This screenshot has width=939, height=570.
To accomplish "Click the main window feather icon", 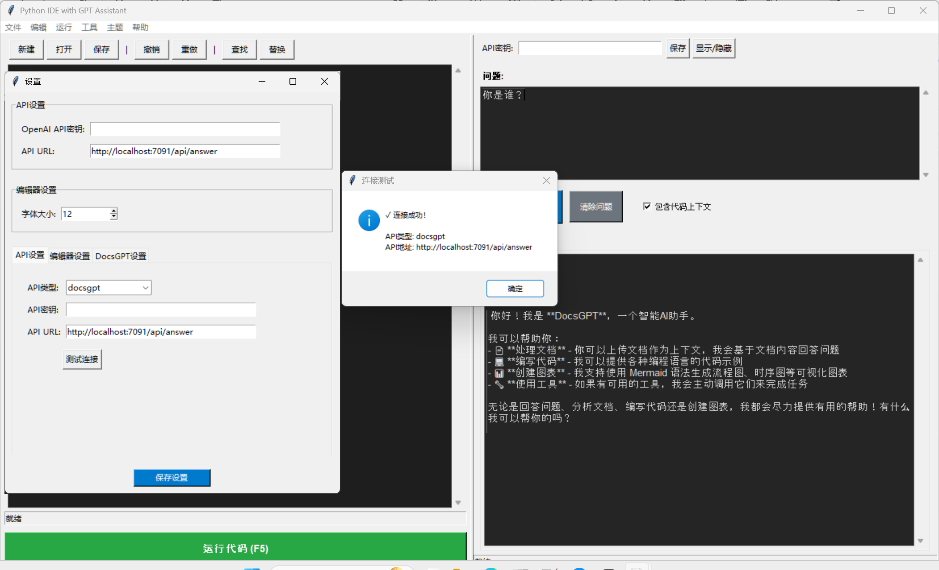I will tap(11, 10).
